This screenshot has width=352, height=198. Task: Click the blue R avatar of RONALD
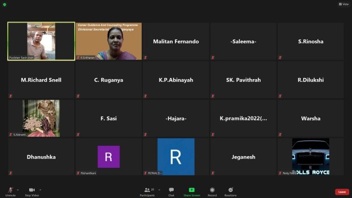tap(176, 157)
